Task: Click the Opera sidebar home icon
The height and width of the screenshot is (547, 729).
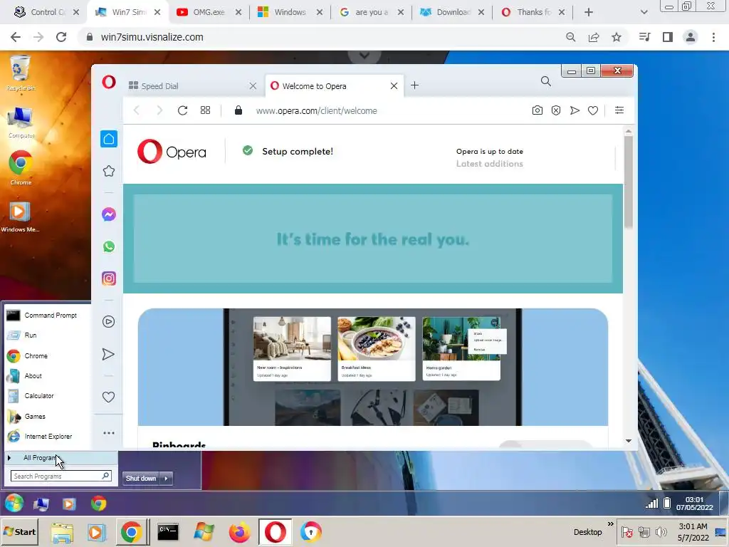Action: click(109, 139)
